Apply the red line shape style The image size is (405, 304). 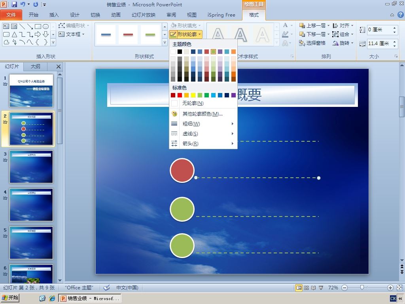[128, 34]
